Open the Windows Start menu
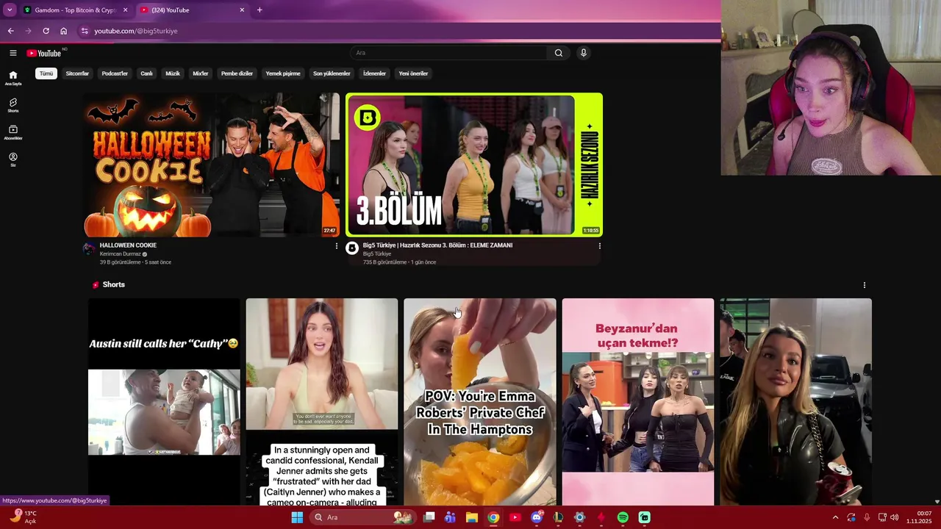Screen dimensions: 941x529 [x=297, y=517]
